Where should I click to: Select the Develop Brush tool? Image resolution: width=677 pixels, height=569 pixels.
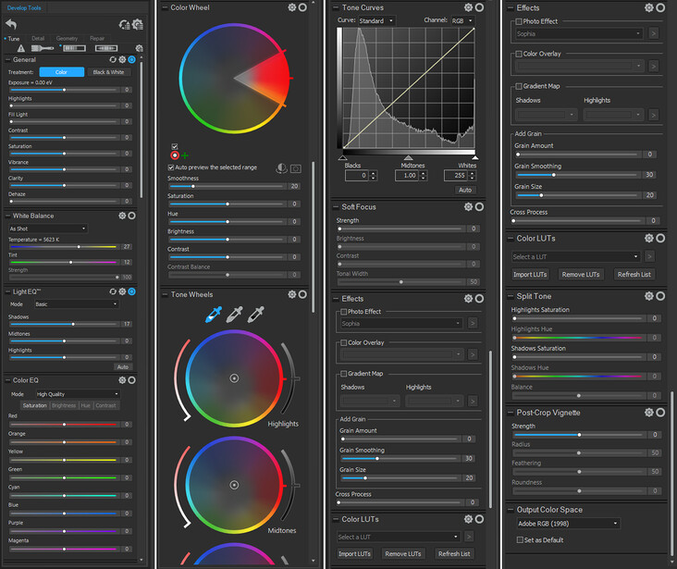click(x=43, y=48)
